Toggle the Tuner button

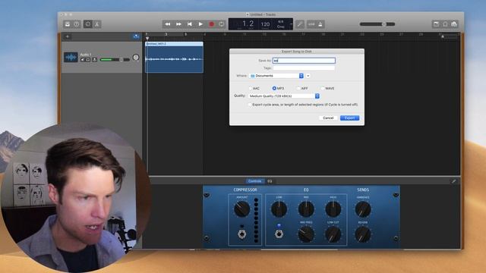(x=300, y=24)
